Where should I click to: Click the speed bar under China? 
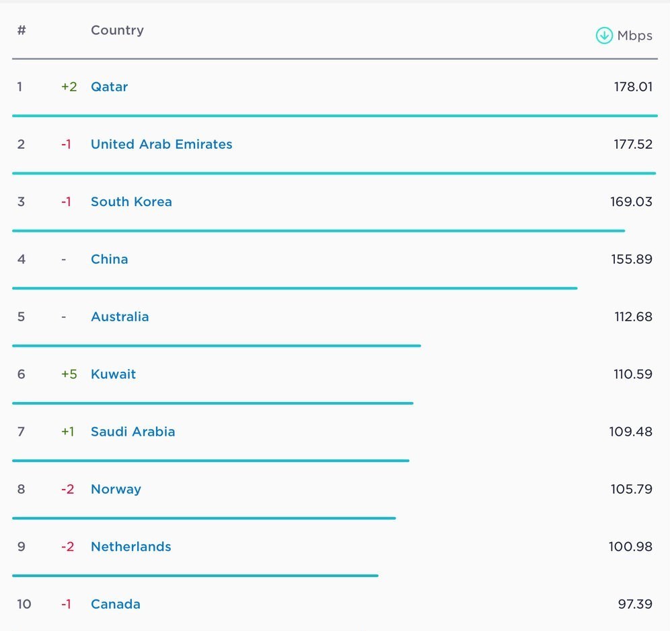pos(295,288)
